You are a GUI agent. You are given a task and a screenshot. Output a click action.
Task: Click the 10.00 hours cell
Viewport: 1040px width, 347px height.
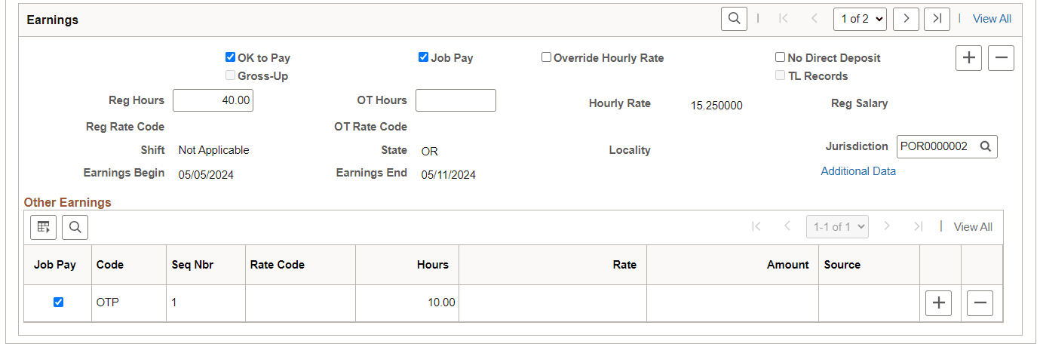407,302
